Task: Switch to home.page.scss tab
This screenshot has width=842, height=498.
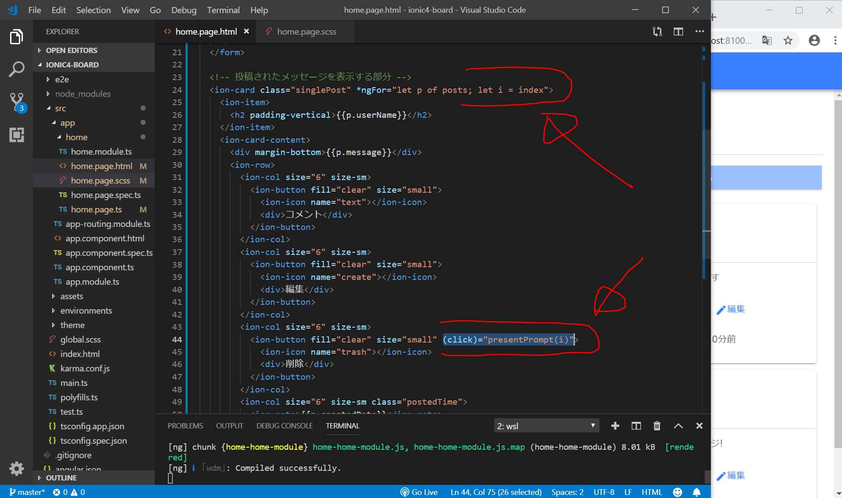Action: click(x=306, y=32)
